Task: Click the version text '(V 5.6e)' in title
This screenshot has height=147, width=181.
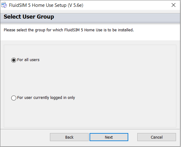Action: [76, 5]
